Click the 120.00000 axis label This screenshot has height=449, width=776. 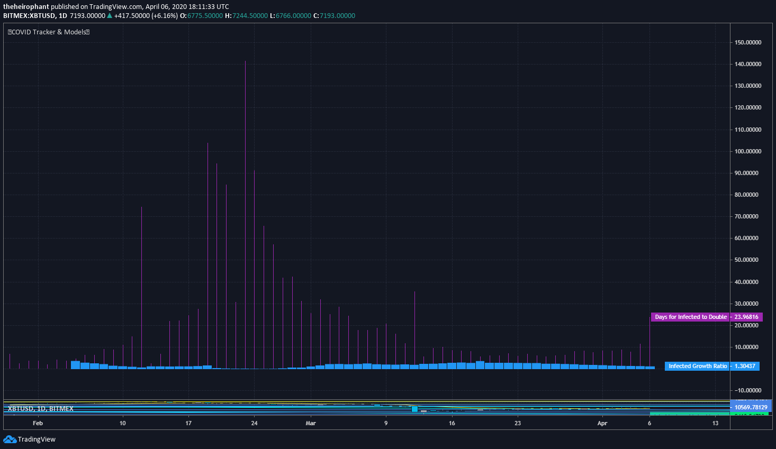pos(748,107)
